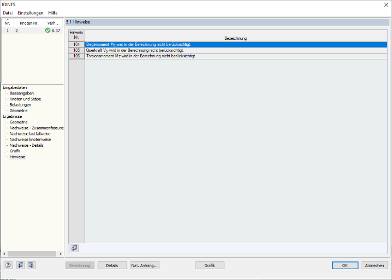This screenshot has height=280, width=392.
Task: Click the navigator scrollbar left arrow
Action: [x=5, y=254]
